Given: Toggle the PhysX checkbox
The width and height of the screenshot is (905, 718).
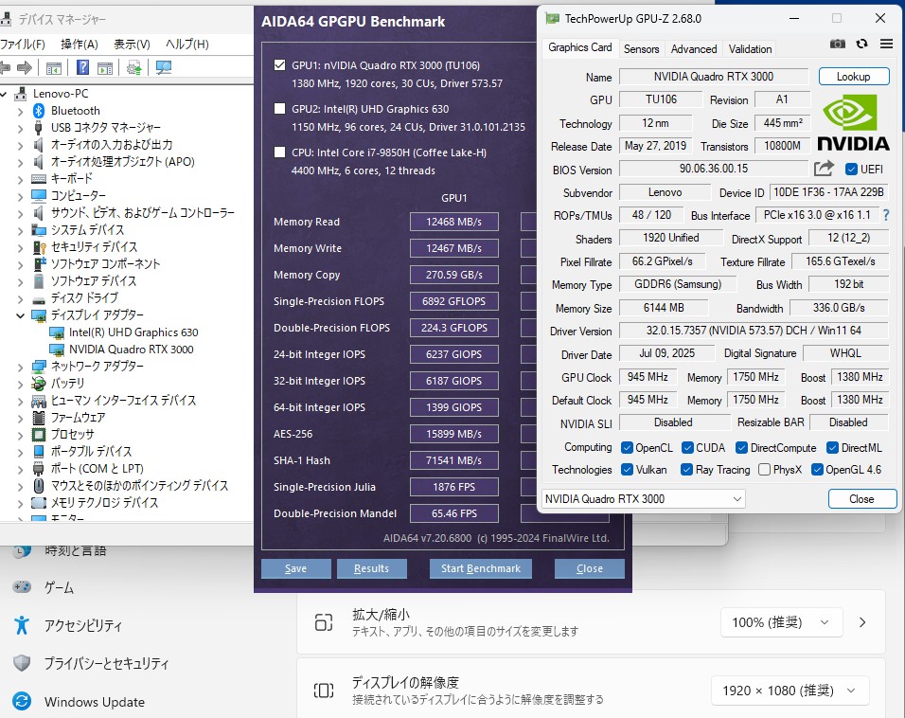Looking at the screenshot, I should pyautogui.click(x=764, y=470).
